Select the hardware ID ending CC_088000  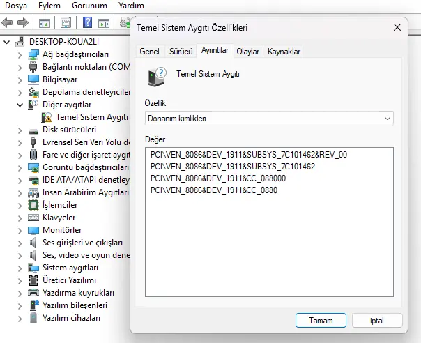218,178
